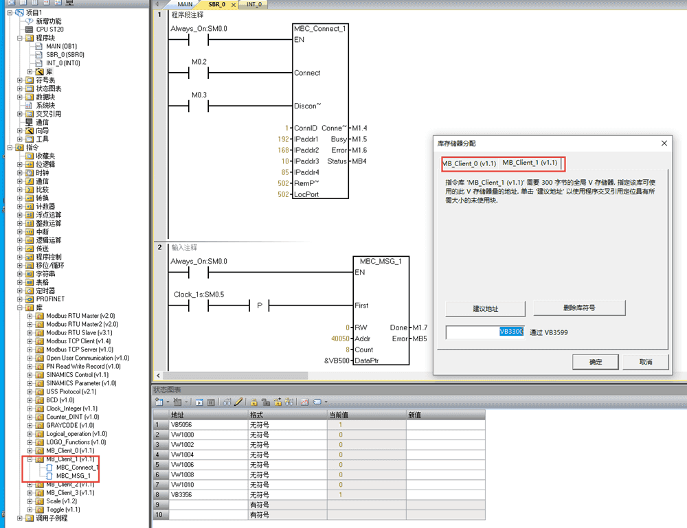Viewport: 687px width, 528px height.
Task: Click the first padlock force icon in status chart
Action: (x=254, y=402)
